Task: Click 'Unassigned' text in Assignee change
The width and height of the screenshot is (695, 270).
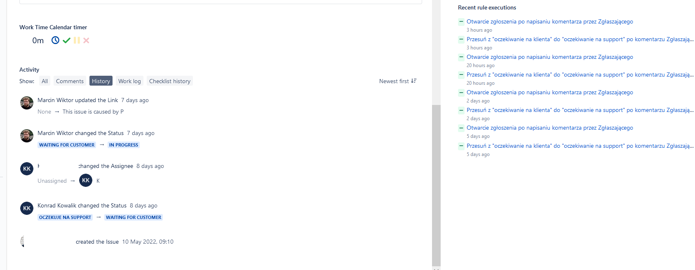Action: point(52,181)
